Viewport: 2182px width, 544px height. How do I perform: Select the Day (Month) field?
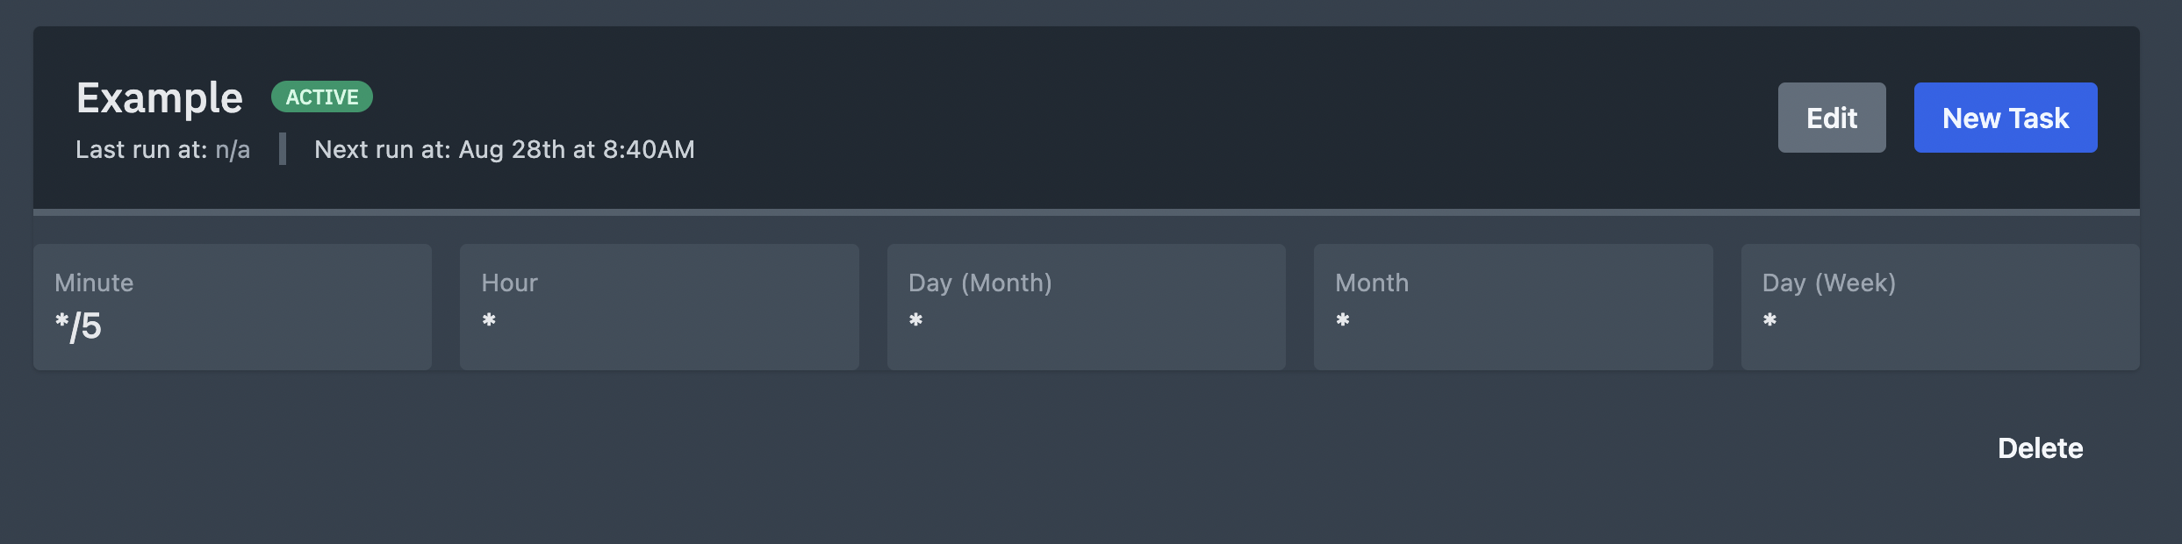1086,305
